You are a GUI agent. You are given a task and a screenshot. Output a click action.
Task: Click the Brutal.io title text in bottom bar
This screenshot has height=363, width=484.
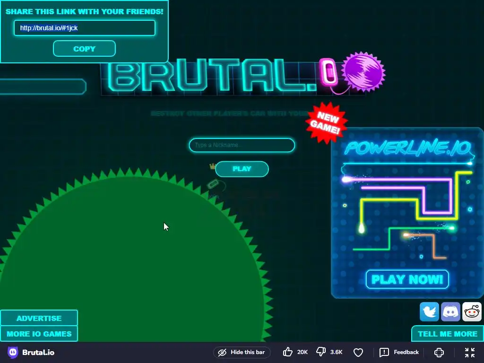(x=38, y=352)
